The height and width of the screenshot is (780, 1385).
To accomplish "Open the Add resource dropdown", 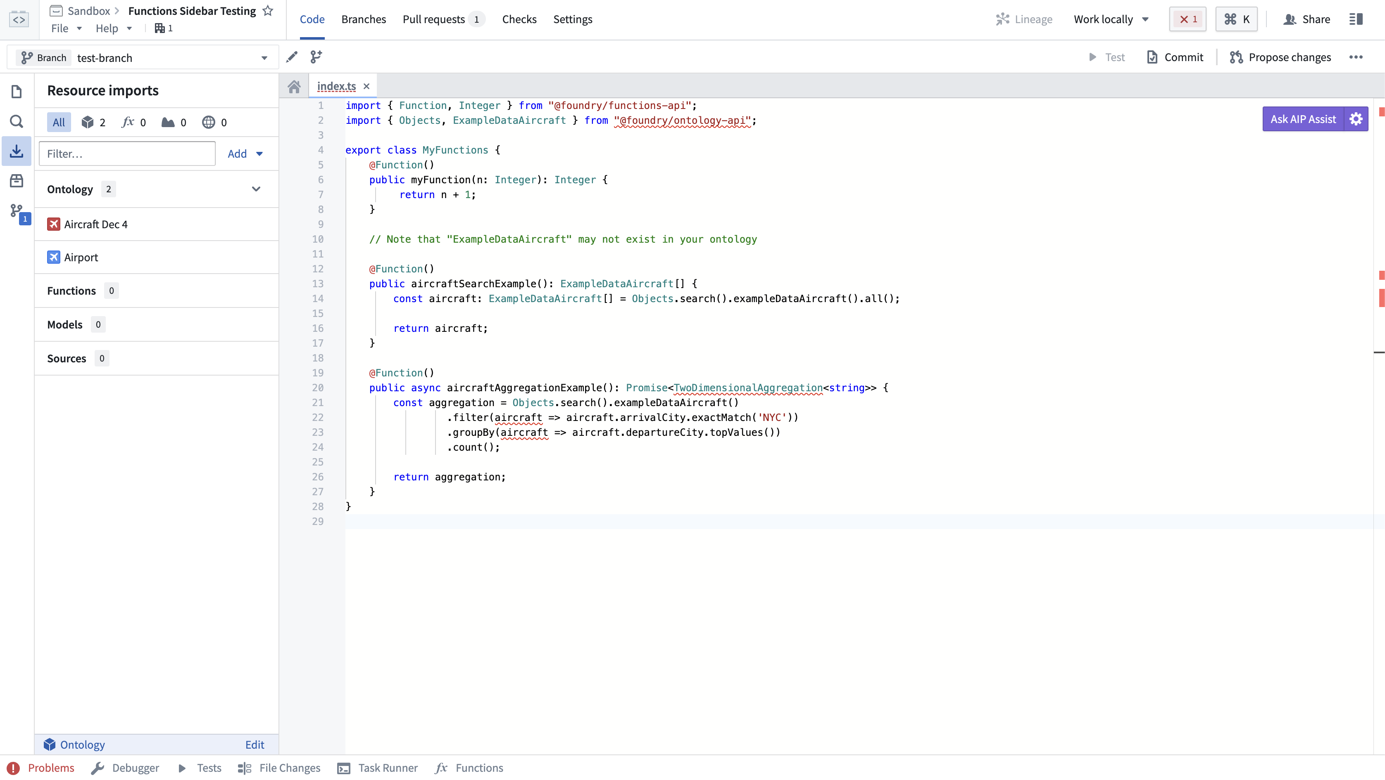I will pos(245,154).
